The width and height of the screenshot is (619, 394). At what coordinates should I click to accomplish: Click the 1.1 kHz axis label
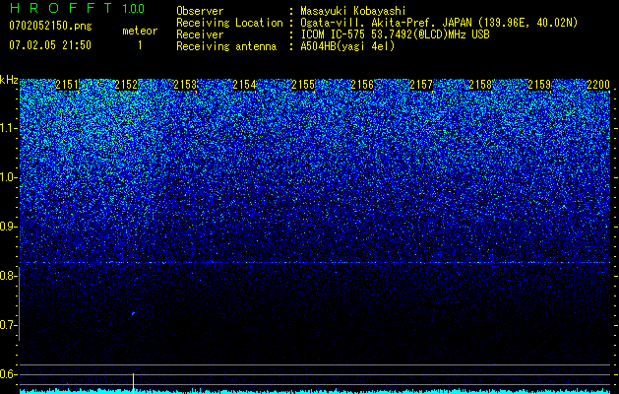[9, 128]
